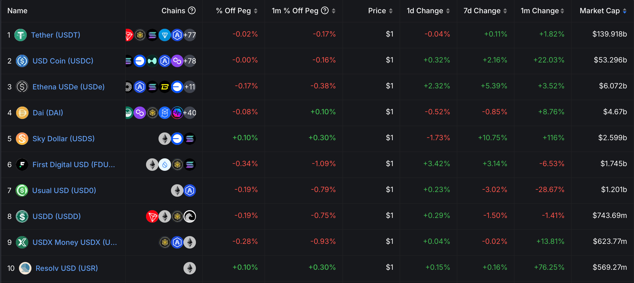
Task: Open the Sky Dollar (USDS) page
Action: 63,139
